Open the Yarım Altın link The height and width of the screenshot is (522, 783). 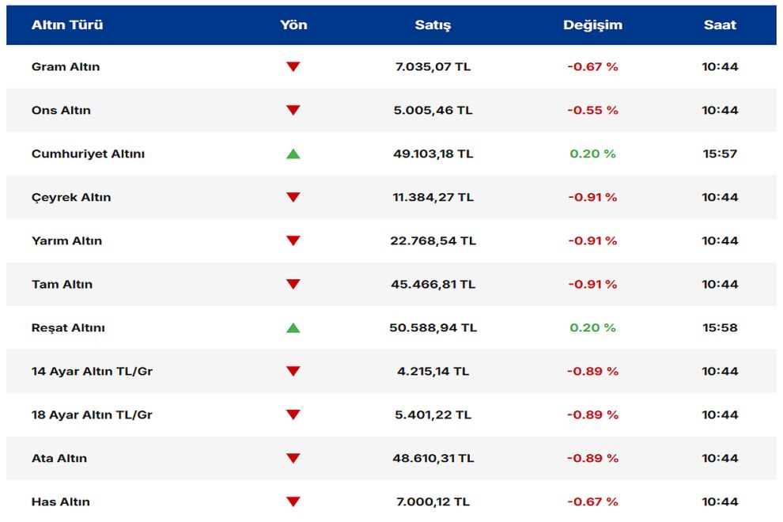click(x=66, y=241)
